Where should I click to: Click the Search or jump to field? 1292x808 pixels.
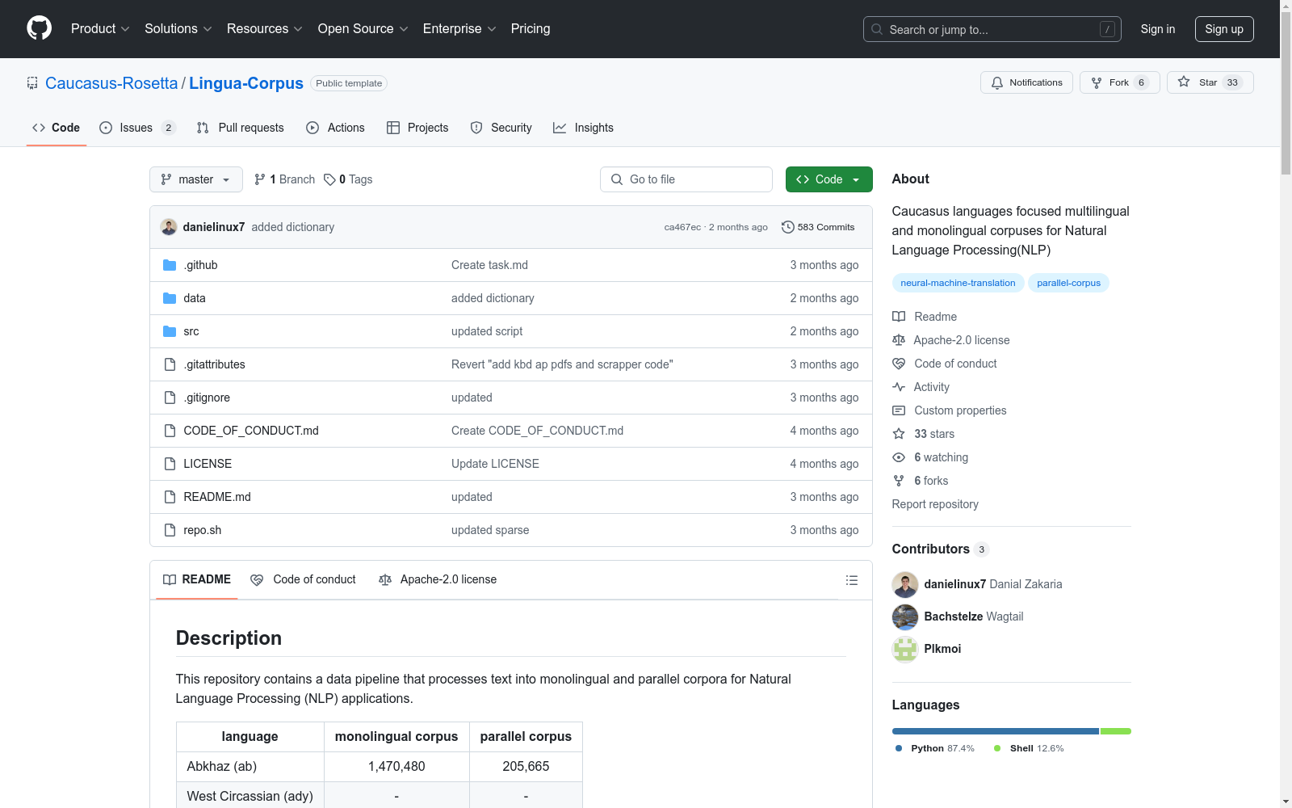click(992, 29)
